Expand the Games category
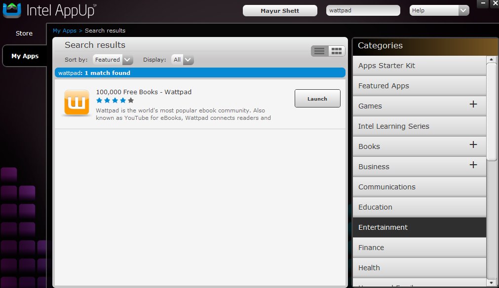The width and height of the screenshot is (499, 288). [x=473, y=105]
